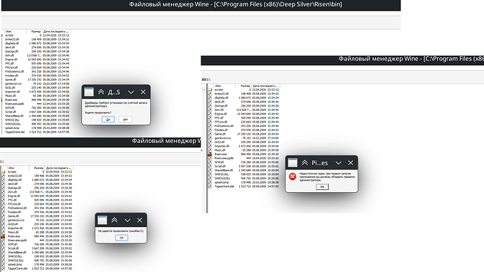Open window menu icon of Pi...es dialog
484x272 pixels.
pos(293,163)
